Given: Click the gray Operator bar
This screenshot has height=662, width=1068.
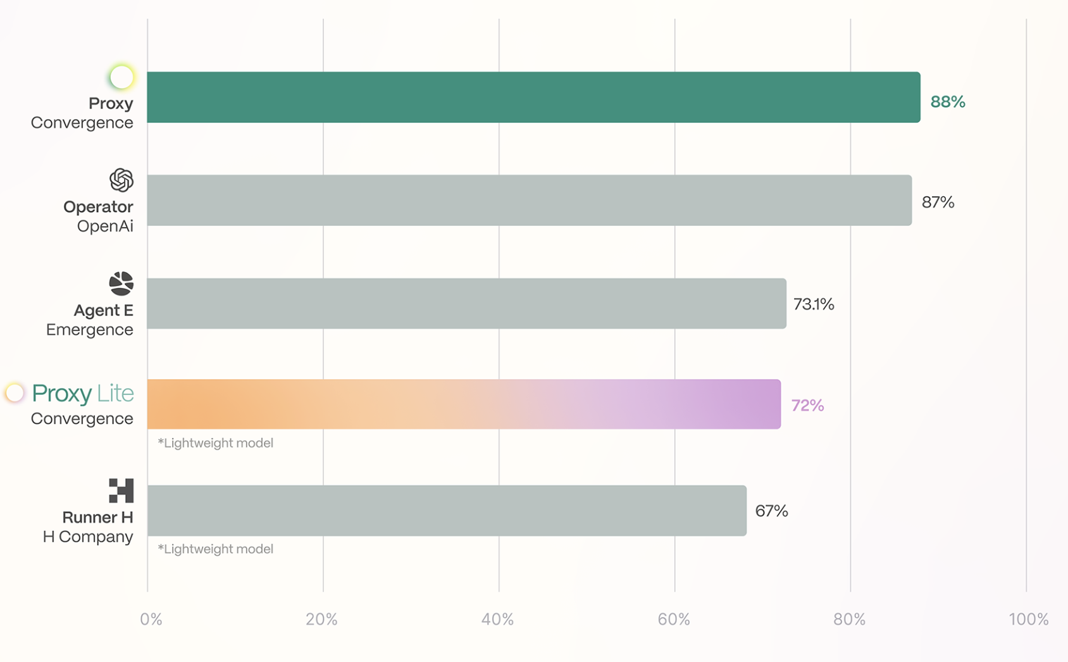Looking at the screenshot, I should pos(530,201).
